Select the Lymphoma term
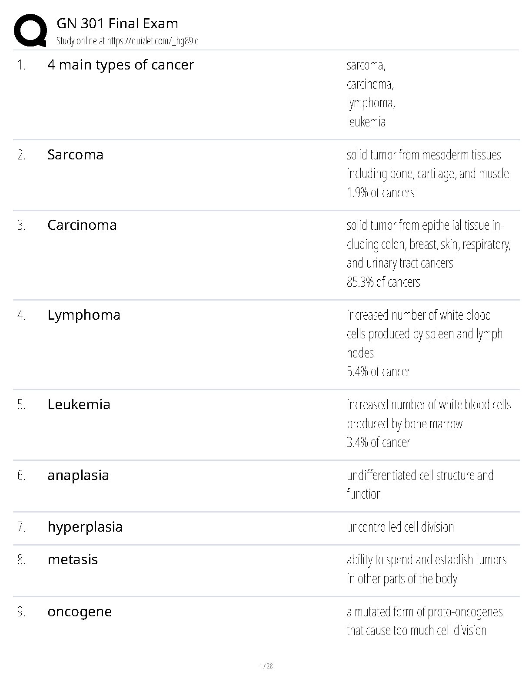 [x=84, y=315]
